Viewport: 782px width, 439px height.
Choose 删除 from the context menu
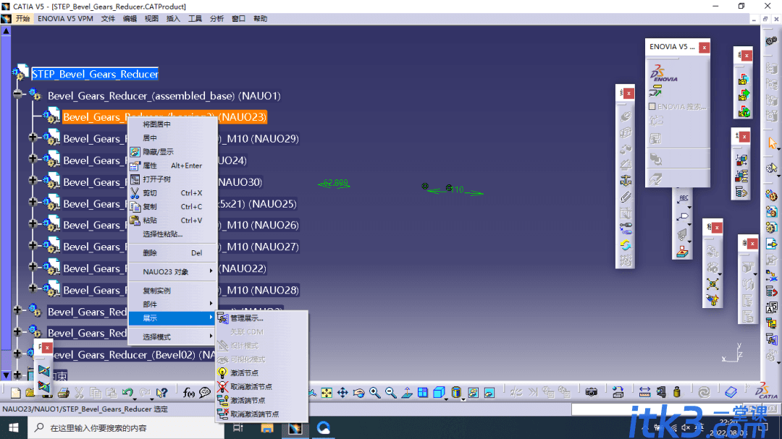172,253
